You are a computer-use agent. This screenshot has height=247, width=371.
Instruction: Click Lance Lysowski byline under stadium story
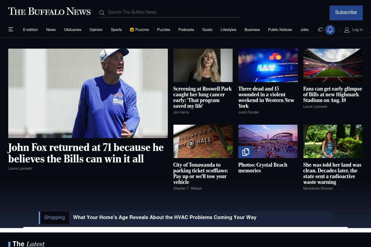tap(315, 107)
